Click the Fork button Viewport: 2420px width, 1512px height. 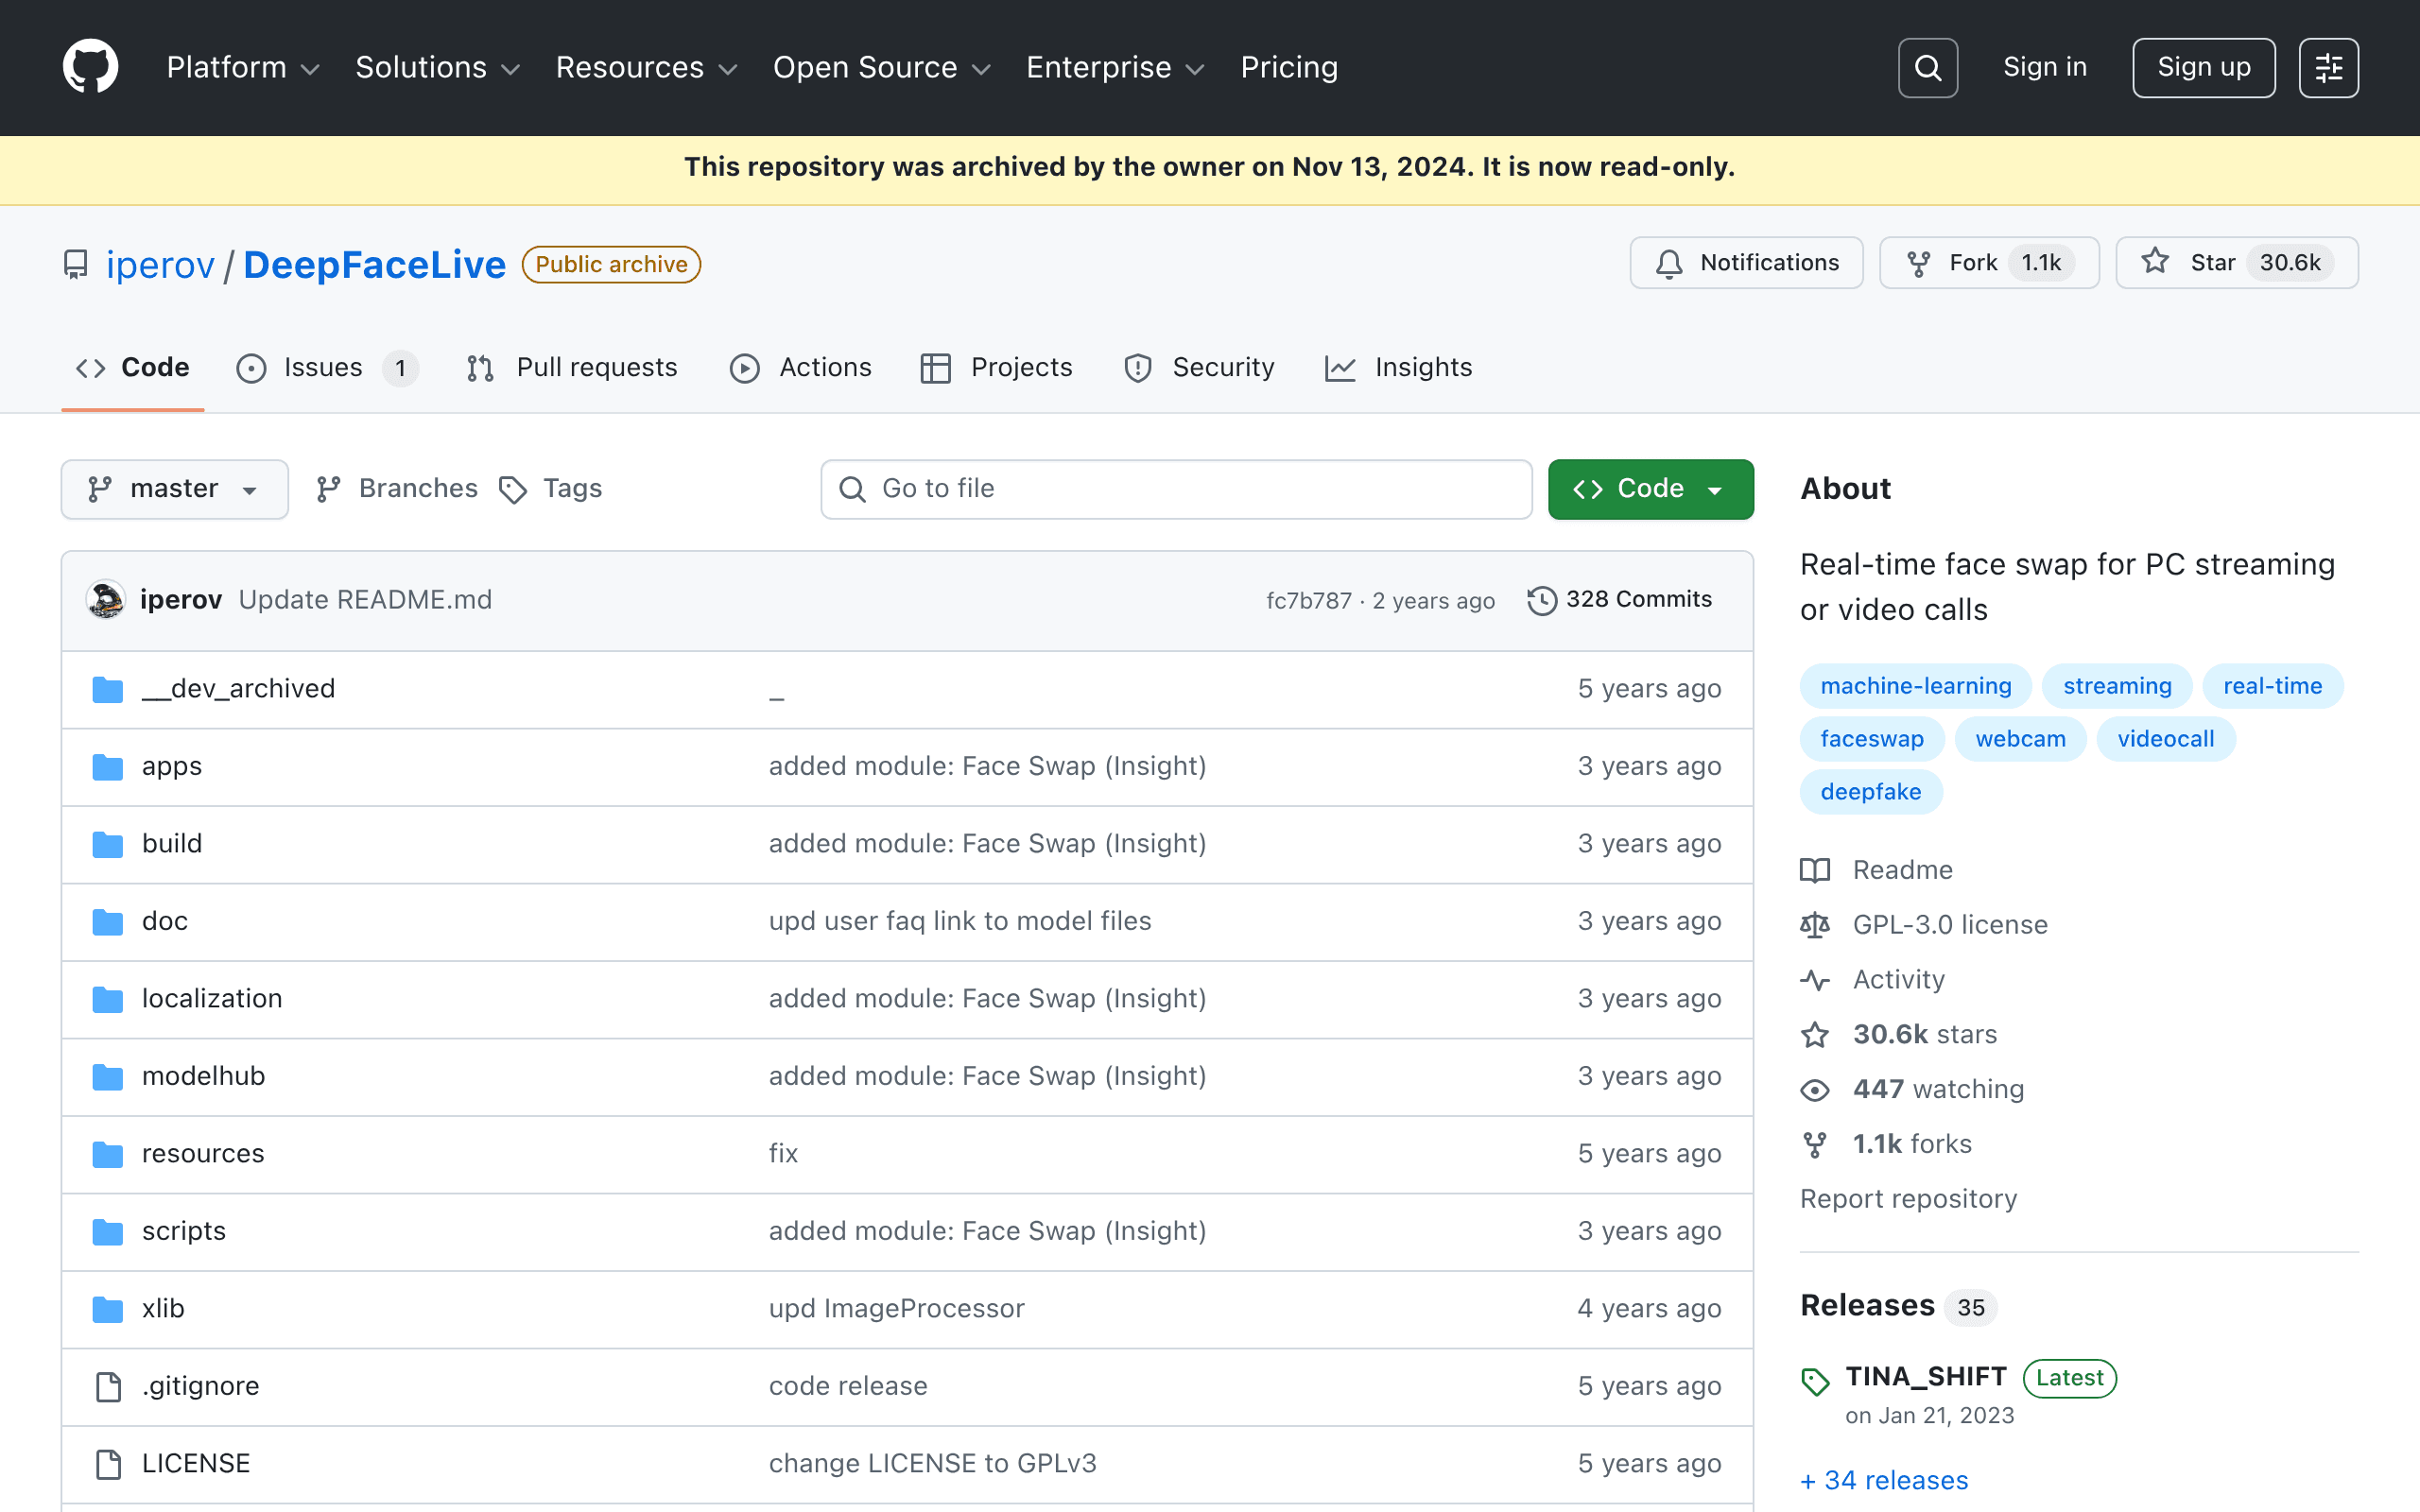pos(1988,263)
